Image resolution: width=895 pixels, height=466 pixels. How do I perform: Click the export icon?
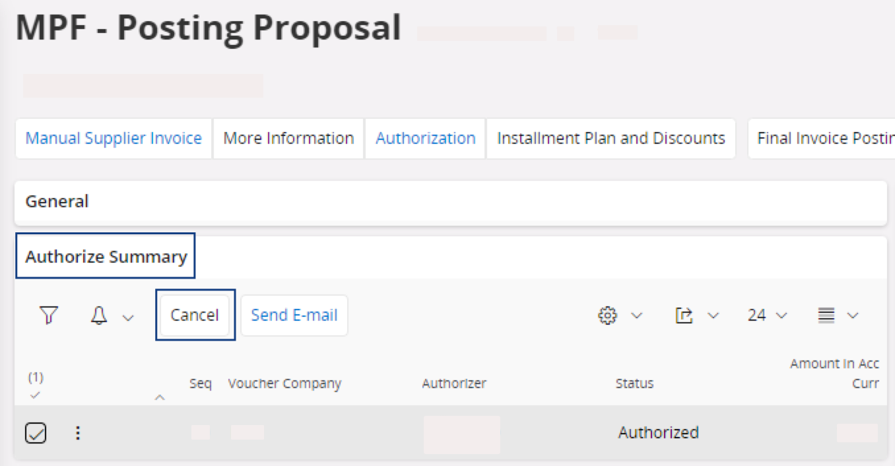click(x=684, y=316)
